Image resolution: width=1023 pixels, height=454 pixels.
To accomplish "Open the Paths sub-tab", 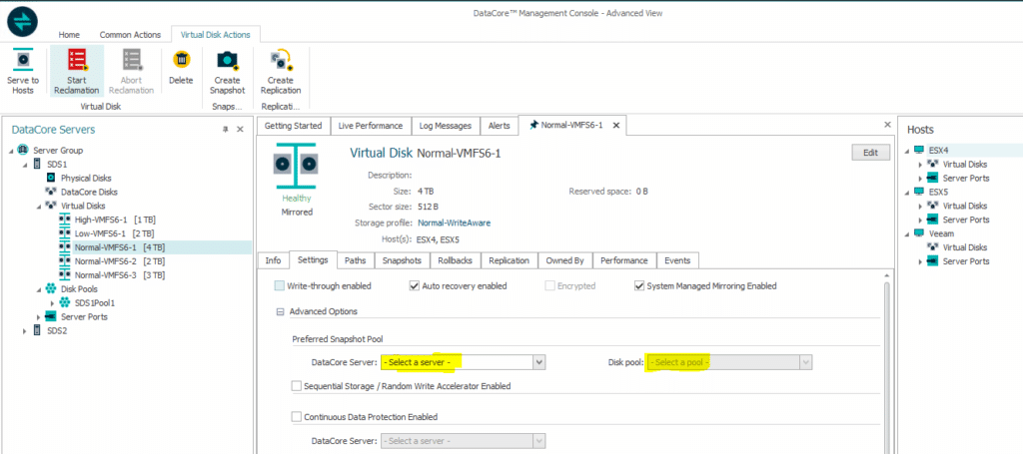I will click(356, 260).
